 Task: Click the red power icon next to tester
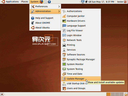(125, 2)
